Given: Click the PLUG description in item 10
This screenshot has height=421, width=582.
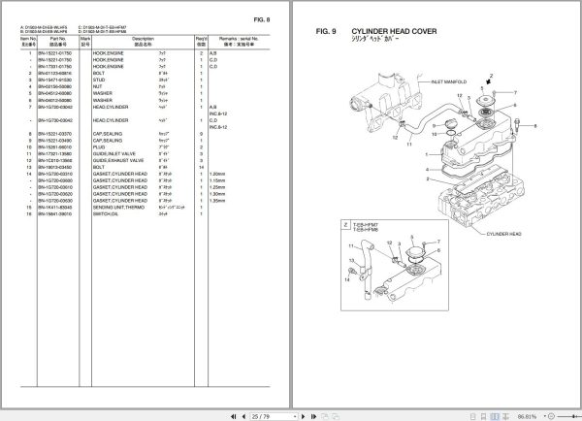Looking at the screenshot, I should coord(99,147).
